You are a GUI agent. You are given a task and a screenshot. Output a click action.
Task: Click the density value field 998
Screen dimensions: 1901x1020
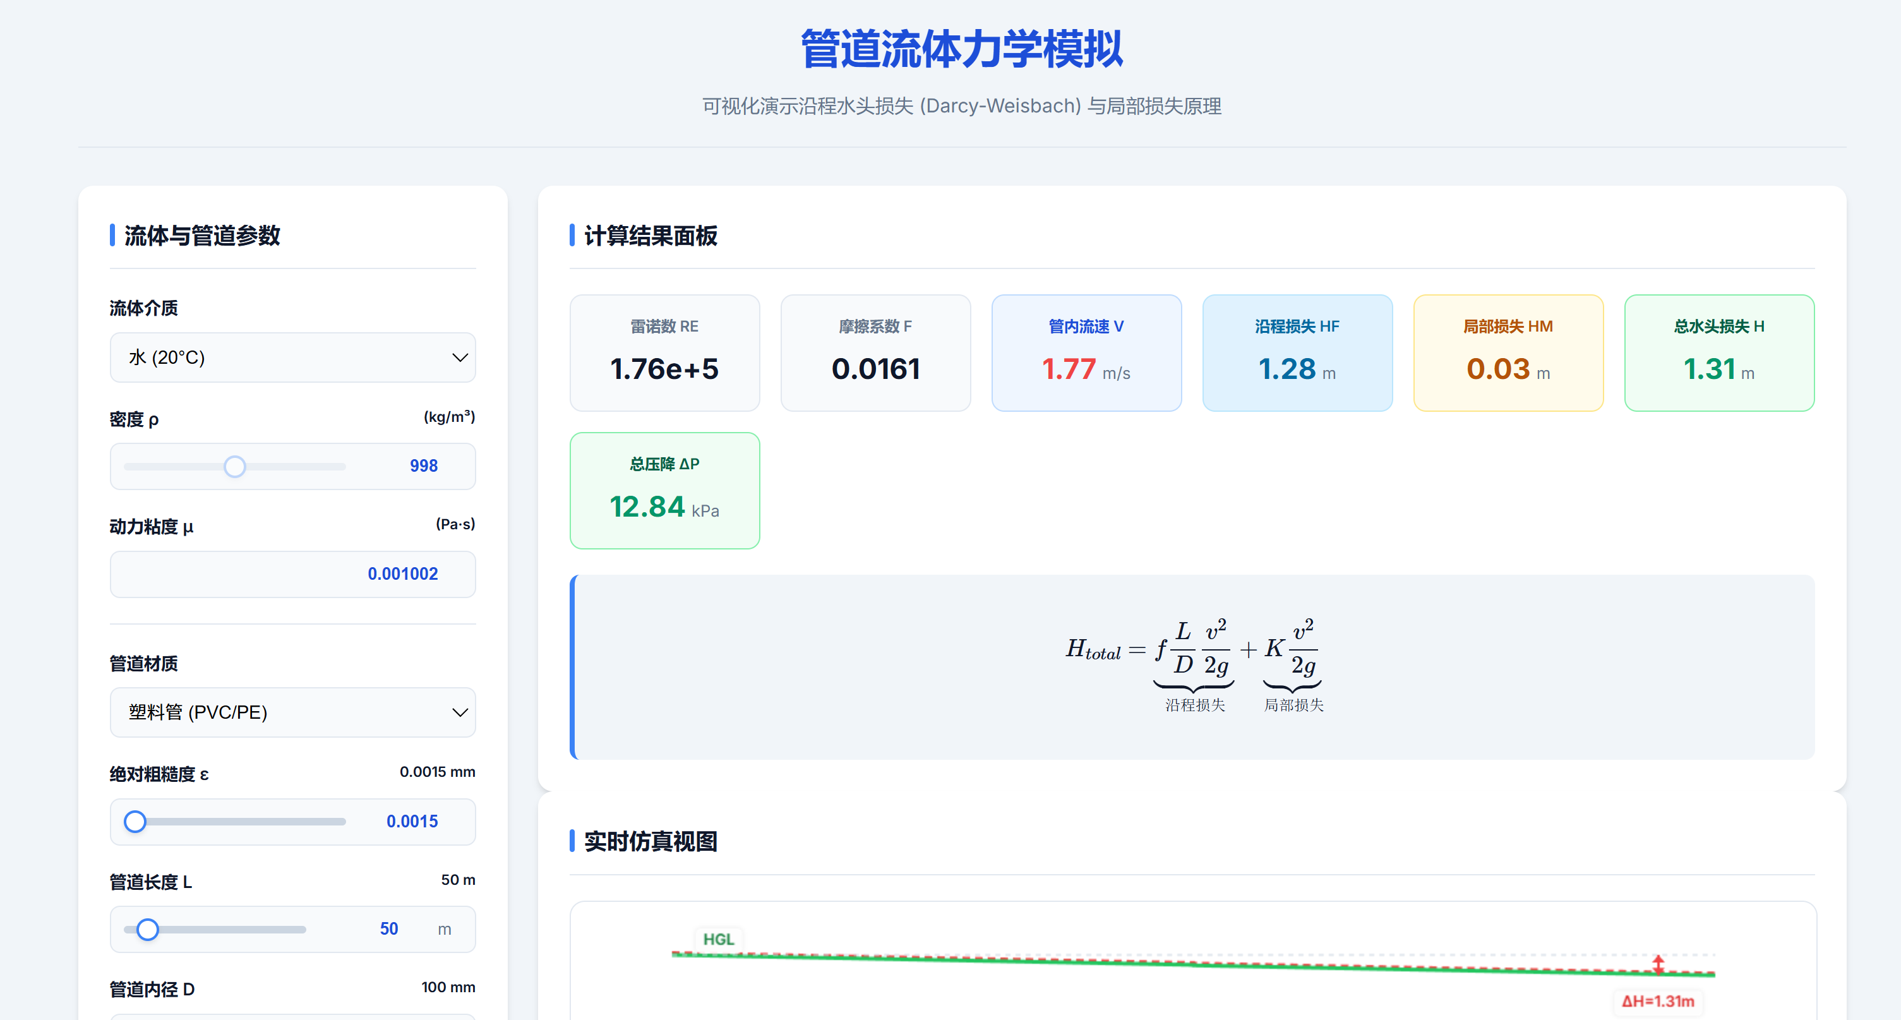point(423,465)
